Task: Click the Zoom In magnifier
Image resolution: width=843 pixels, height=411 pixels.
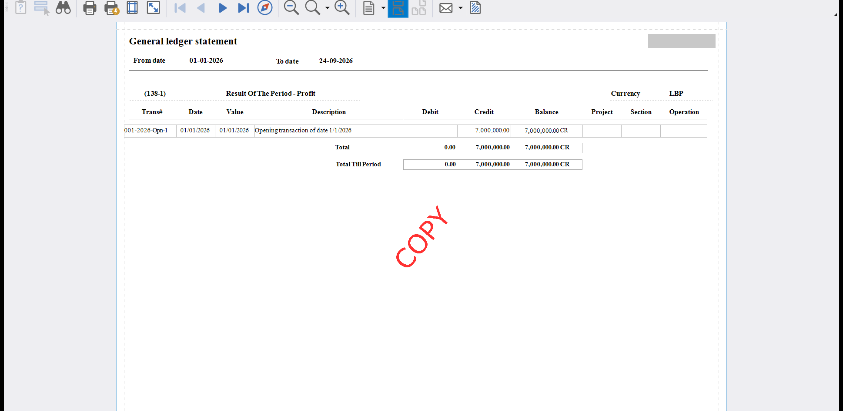Action: pyautogui.click(x=342, y=8)
